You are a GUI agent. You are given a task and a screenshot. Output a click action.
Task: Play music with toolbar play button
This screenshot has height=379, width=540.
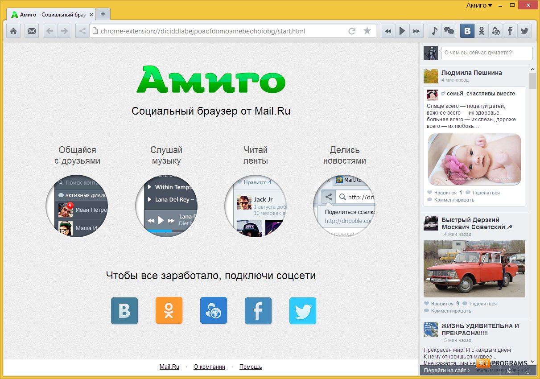[402, 31]
